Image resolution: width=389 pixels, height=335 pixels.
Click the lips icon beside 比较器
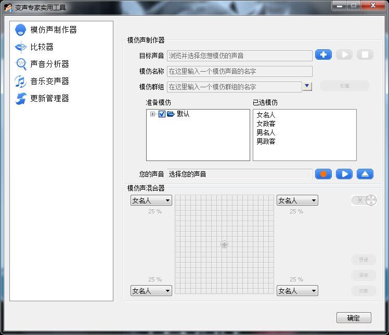(21, 47)
